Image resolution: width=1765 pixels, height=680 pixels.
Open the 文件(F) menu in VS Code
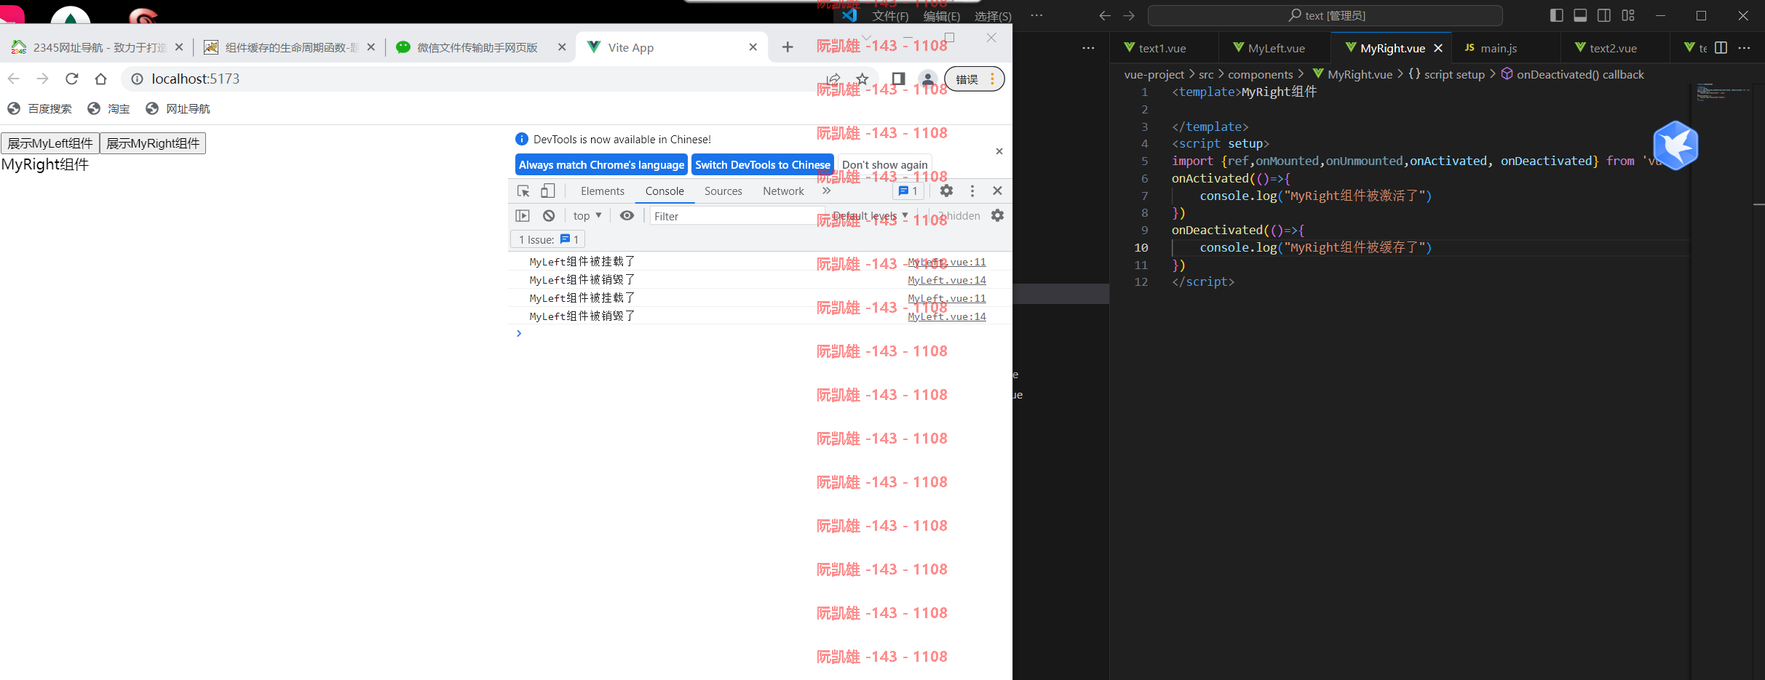click(x=890, y=16)
